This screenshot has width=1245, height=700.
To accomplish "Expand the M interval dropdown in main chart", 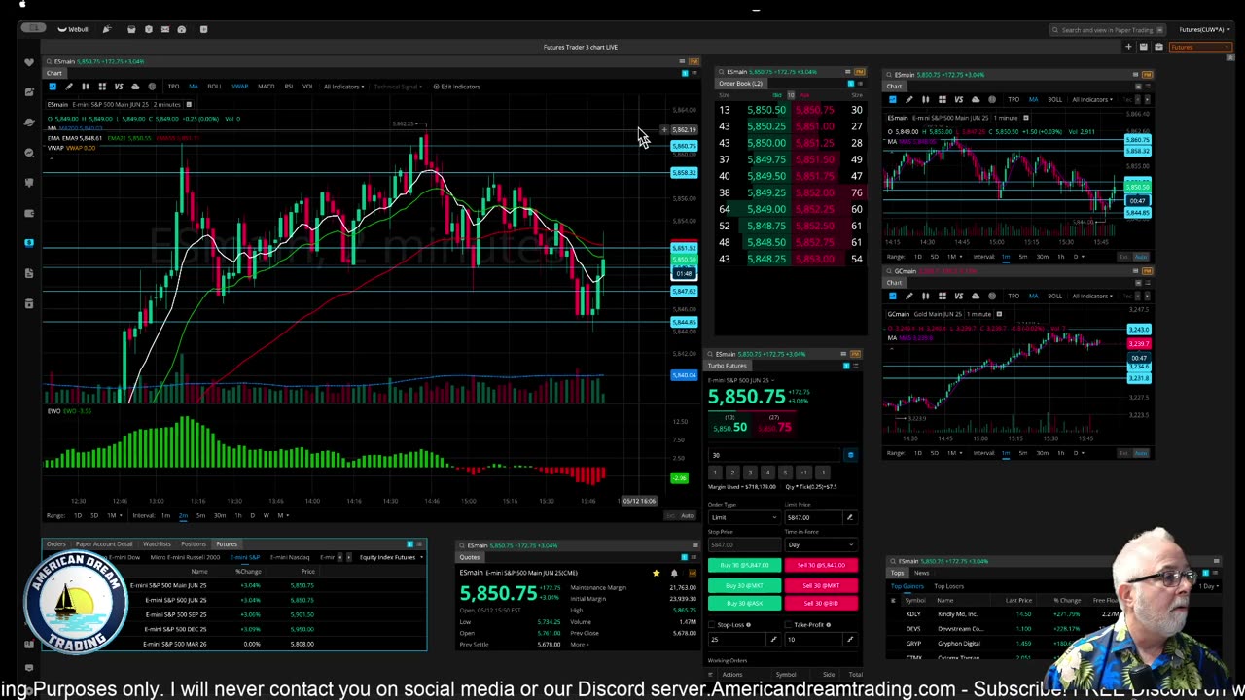I will pos(281,515).
